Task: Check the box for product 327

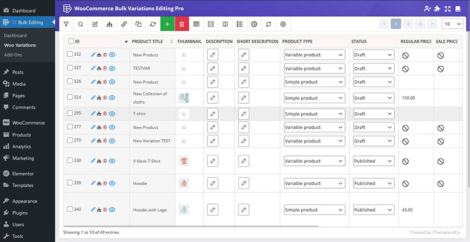Action: [70, 68]
